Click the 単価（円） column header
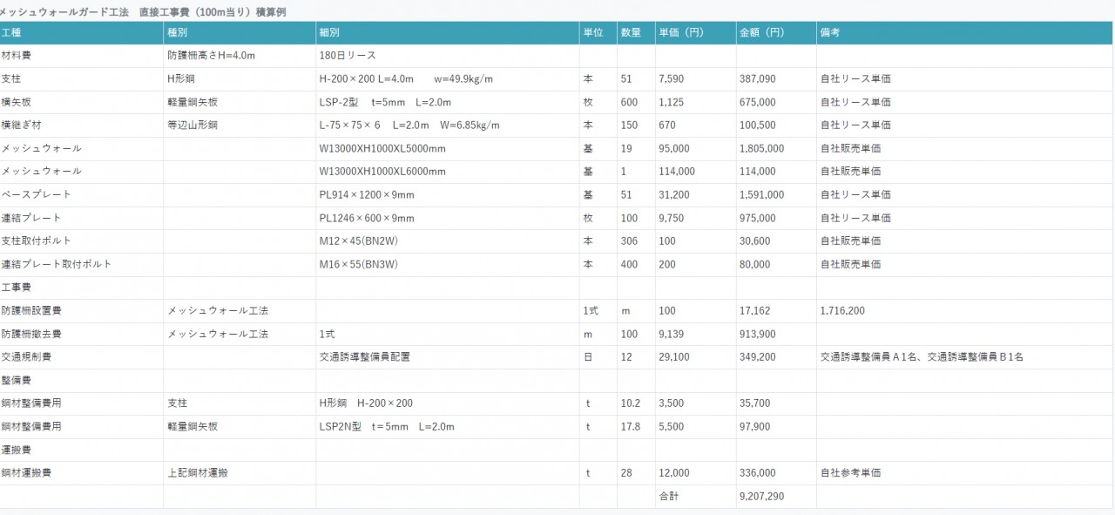1115x515 pixels. (695, 33)
